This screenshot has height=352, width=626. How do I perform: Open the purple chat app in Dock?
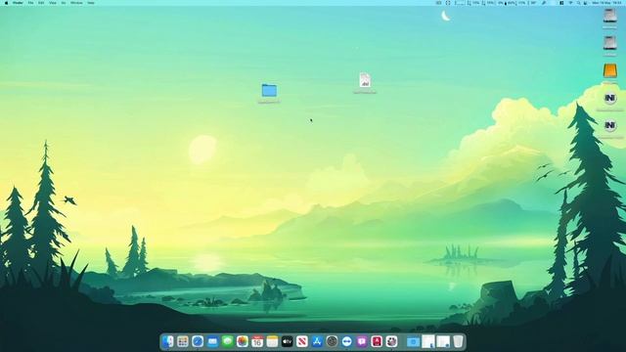[x=362, y=341]
